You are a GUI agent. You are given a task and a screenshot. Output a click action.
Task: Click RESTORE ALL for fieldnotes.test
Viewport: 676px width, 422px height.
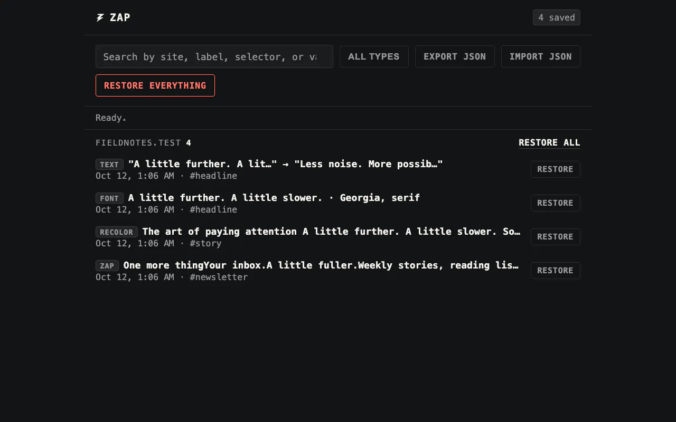pyautogui.click(x=549, y=142)
